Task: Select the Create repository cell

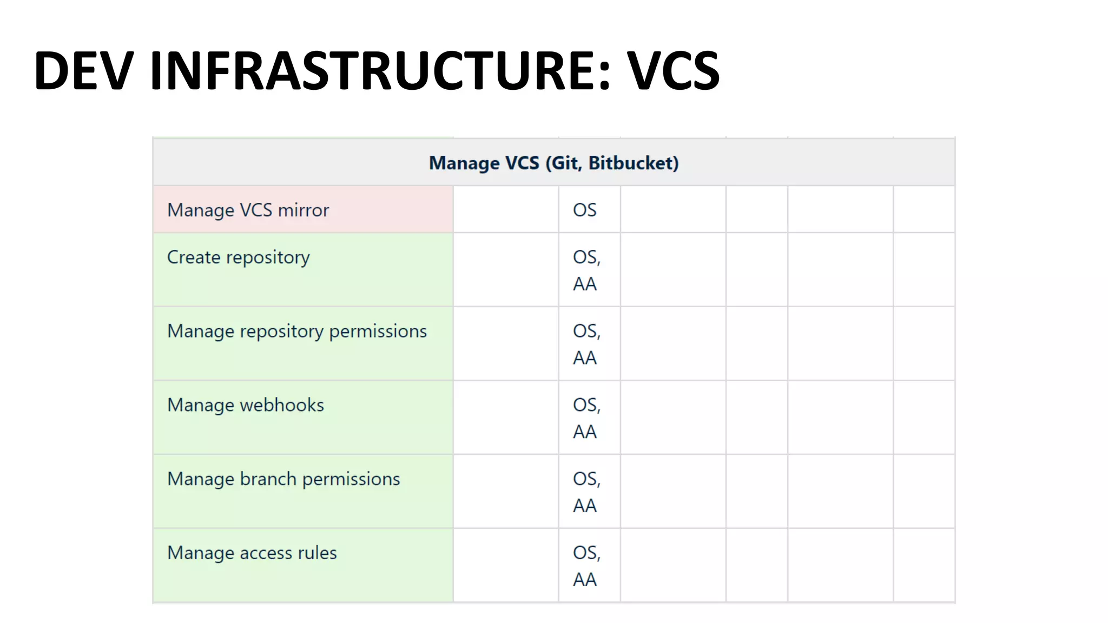Action: coord(238,257)
